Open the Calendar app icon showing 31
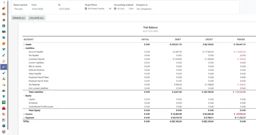Viewport: 256px width, 135px height. pos(4,61)
